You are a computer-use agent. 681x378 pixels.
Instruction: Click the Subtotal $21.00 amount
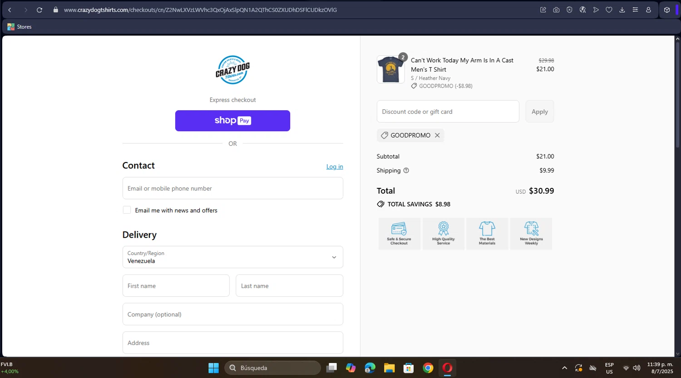(x=545, y=157)
